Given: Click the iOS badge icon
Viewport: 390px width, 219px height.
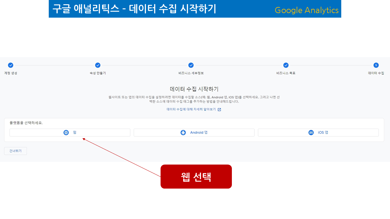Looking at the screenshot, I should click(311, 133).
